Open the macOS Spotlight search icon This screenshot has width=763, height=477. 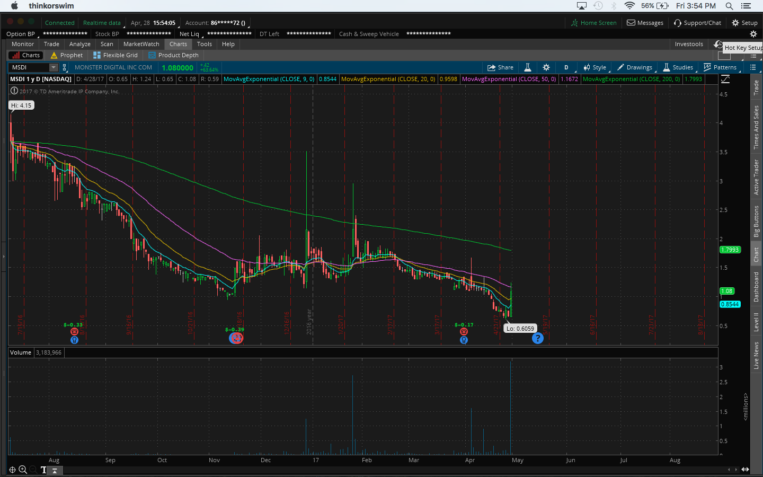click(x=729, y=6)
